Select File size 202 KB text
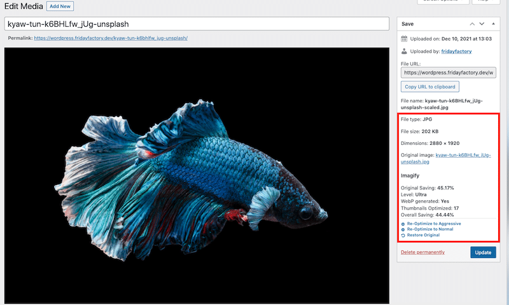The height and width of the screenshot is (305, 509). pos(419,132)
